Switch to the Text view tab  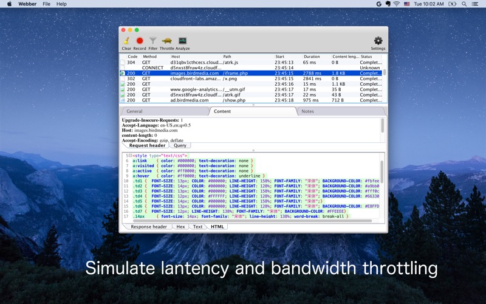click(x=197, y=226)
